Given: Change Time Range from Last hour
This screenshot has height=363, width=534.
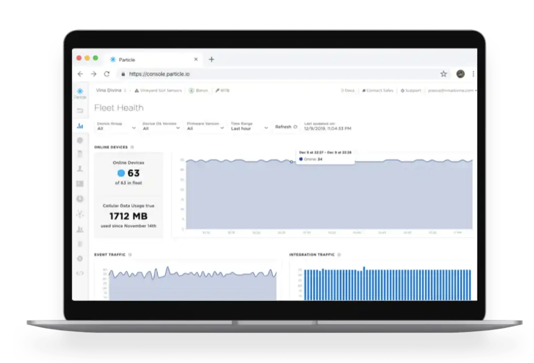Looking at the screenshot, I should (x=249, y=126).
